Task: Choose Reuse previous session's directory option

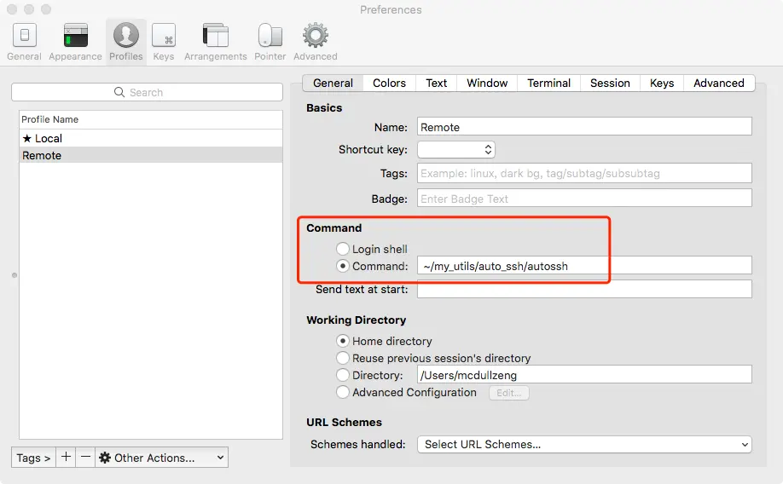Action: tap(343, 358)
